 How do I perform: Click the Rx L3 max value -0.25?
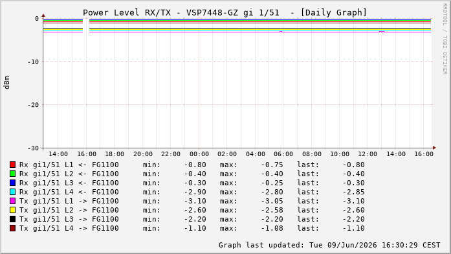coord(272,183)
